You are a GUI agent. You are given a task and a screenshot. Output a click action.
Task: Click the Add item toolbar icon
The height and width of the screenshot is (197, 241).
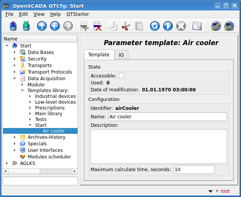[x=84, y=26]
